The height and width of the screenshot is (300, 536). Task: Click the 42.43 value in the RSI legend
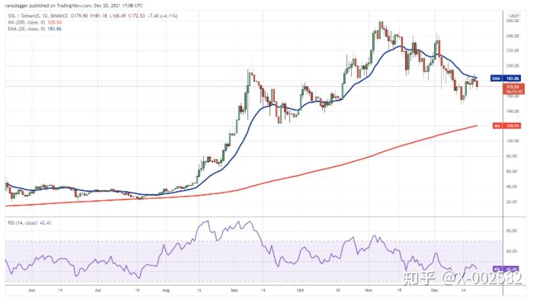click(x=45, y=223)
